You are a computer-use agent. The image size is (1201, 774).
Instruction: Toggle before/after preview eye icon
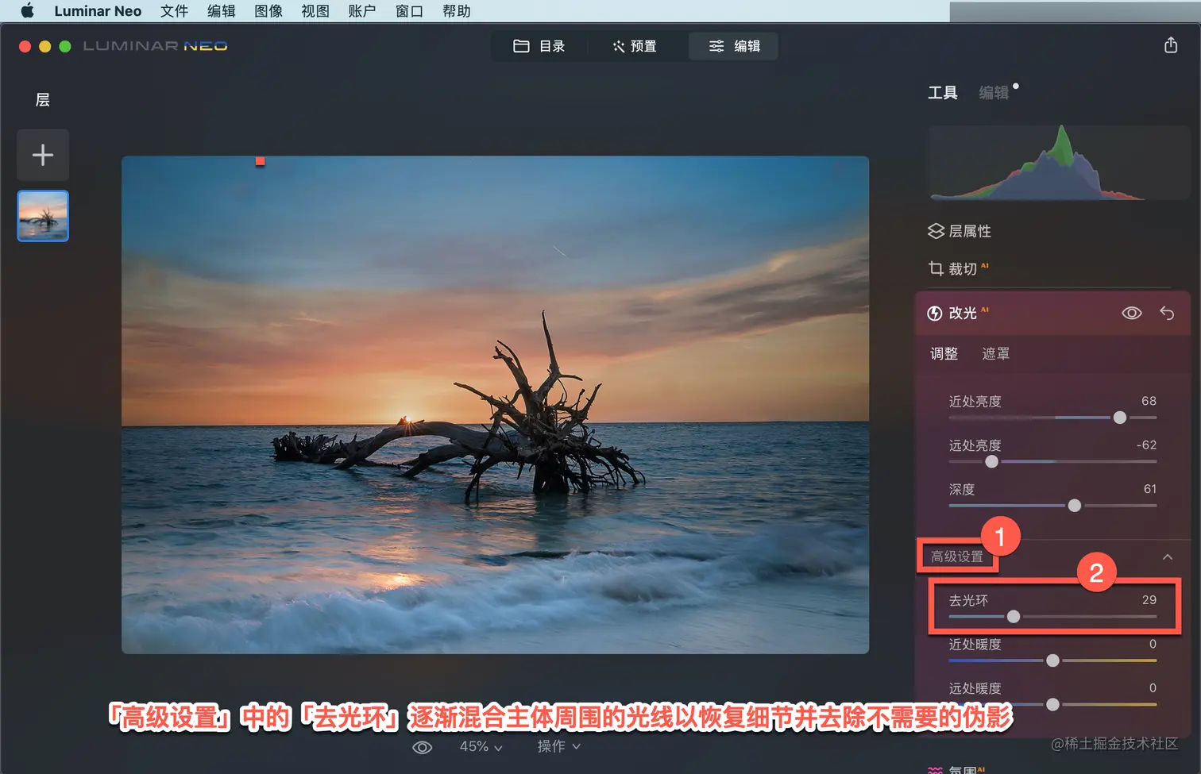point(423,747)
